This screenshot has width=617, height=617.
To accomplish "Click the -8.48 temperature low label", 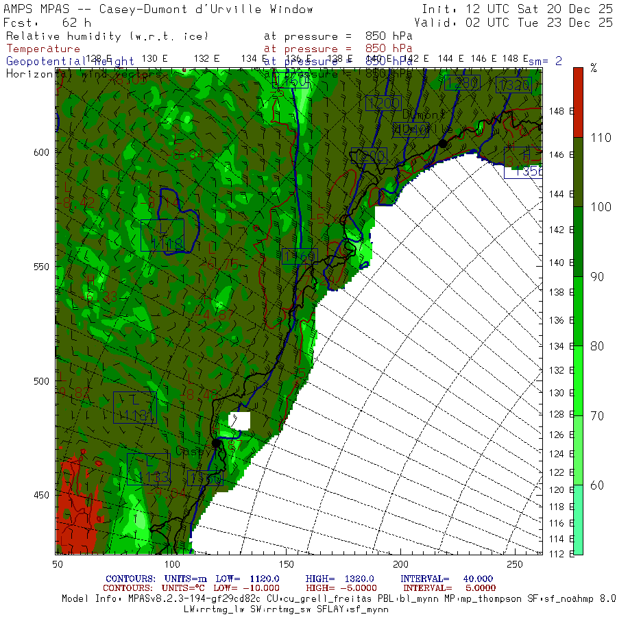I will [x=199, y=394].
